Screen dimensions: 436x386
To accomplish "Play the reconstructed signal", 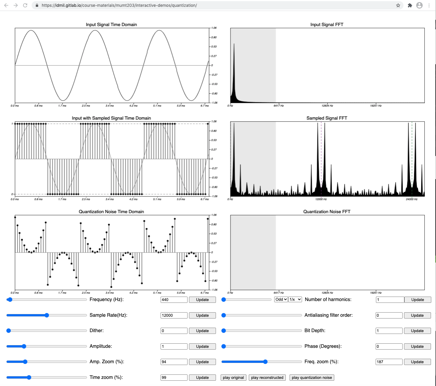I will 267,377.
